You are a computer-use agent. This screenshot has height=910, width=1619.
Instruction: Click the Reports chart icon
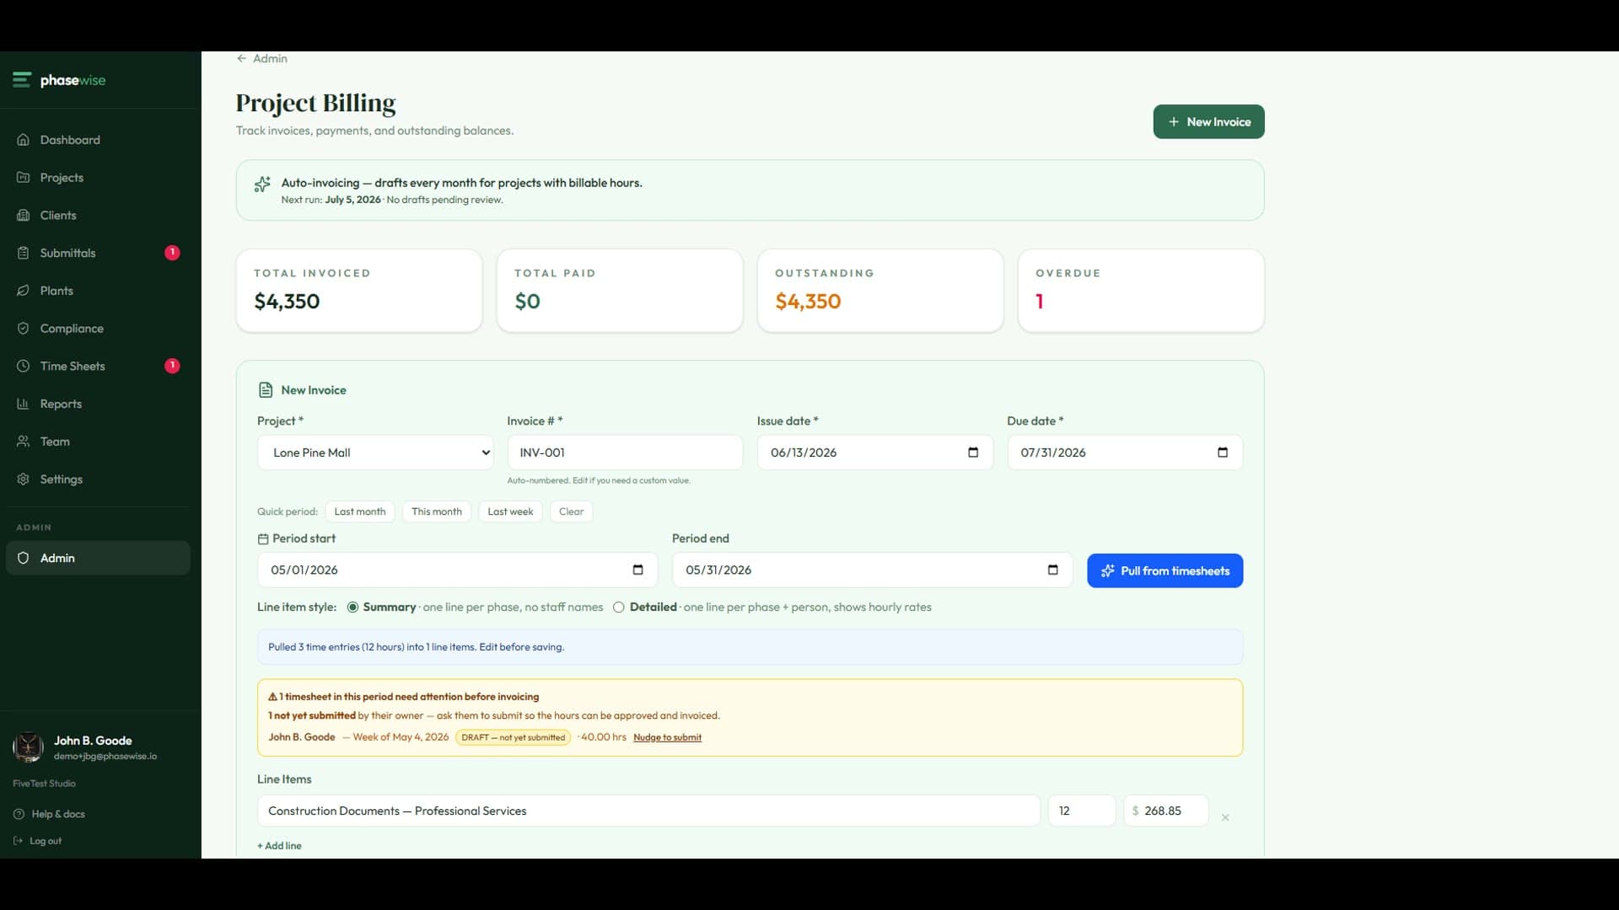pos(23,404)
